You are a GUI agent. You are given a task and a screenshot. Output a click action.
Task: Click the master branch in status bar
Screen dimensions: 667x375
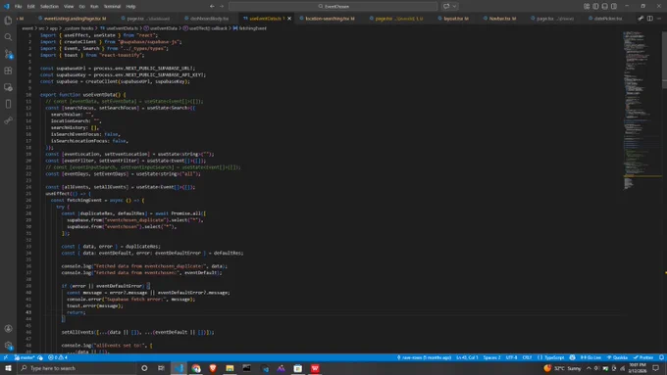point(25,357)
